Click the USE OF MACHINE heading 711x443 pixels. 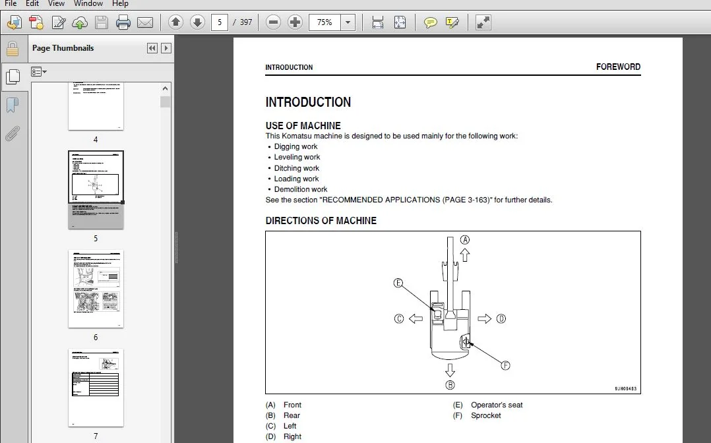coord(303,126)
